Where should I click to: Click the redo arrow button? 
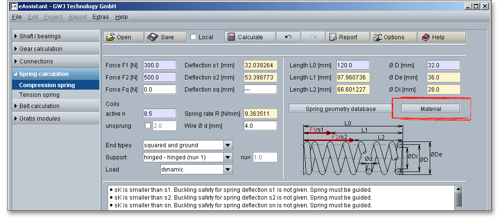pyautogui.click(x=313, y=37)
